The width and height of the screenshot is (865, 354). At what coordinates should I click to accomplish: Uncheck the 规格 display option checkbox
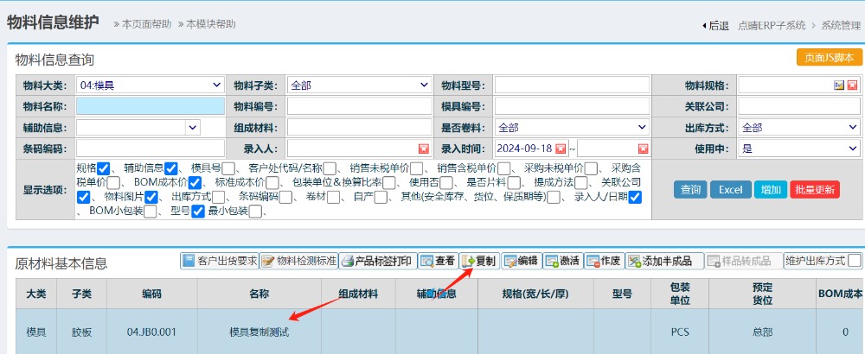(x=104, y=168)
